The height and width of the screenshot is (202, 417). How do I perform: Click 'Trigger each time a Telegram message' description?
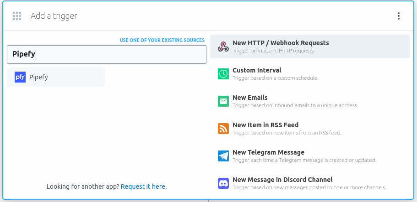pos(304,160)
